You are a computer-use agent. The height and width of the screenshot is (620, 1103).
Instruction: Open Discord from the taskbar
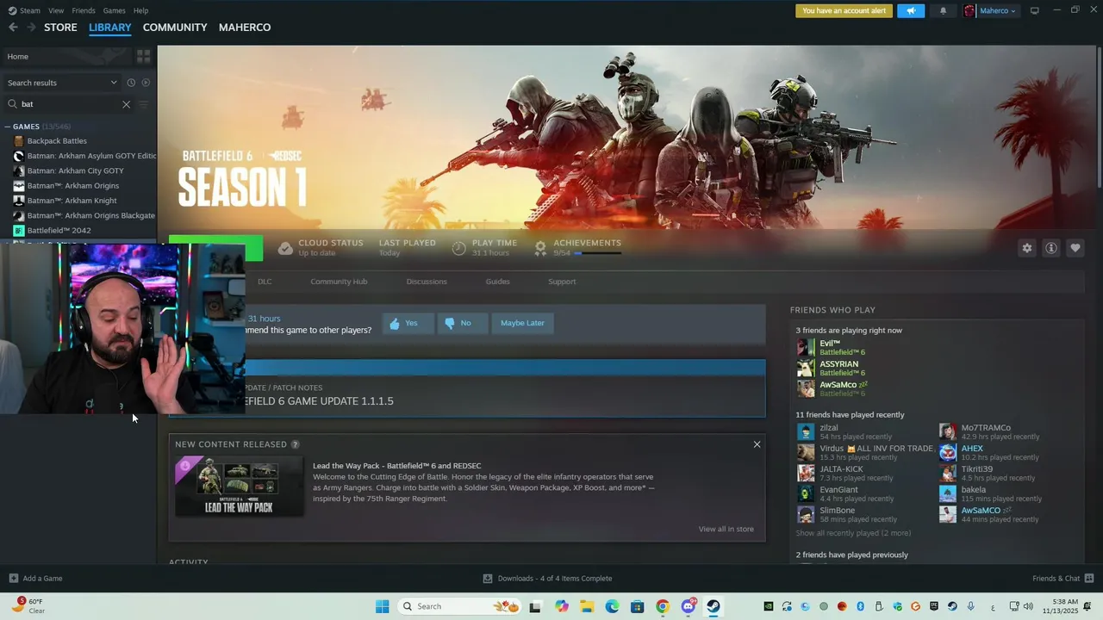(x=689, y=606)
